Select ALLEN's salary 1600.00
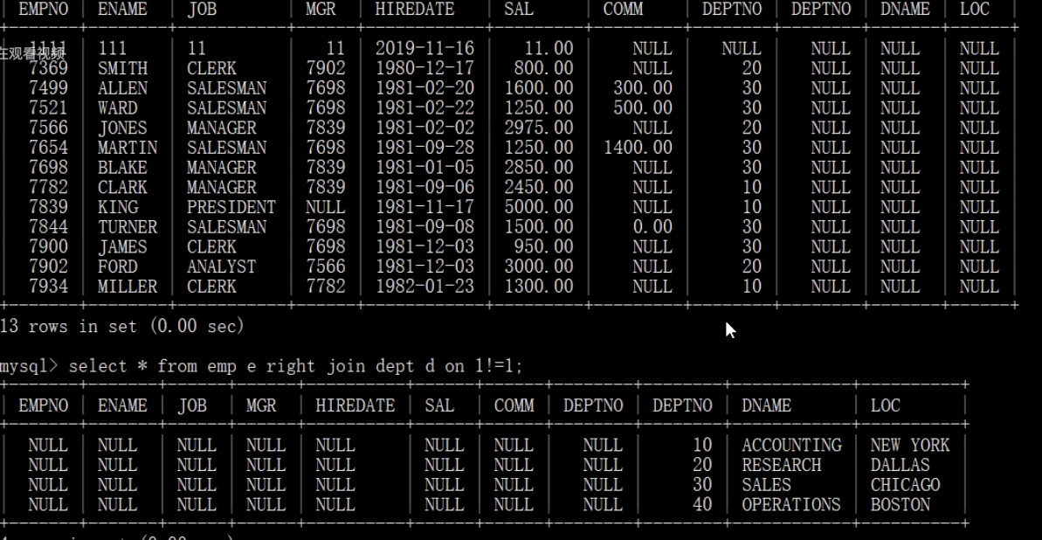The image size is (1042, 540). 539,88
